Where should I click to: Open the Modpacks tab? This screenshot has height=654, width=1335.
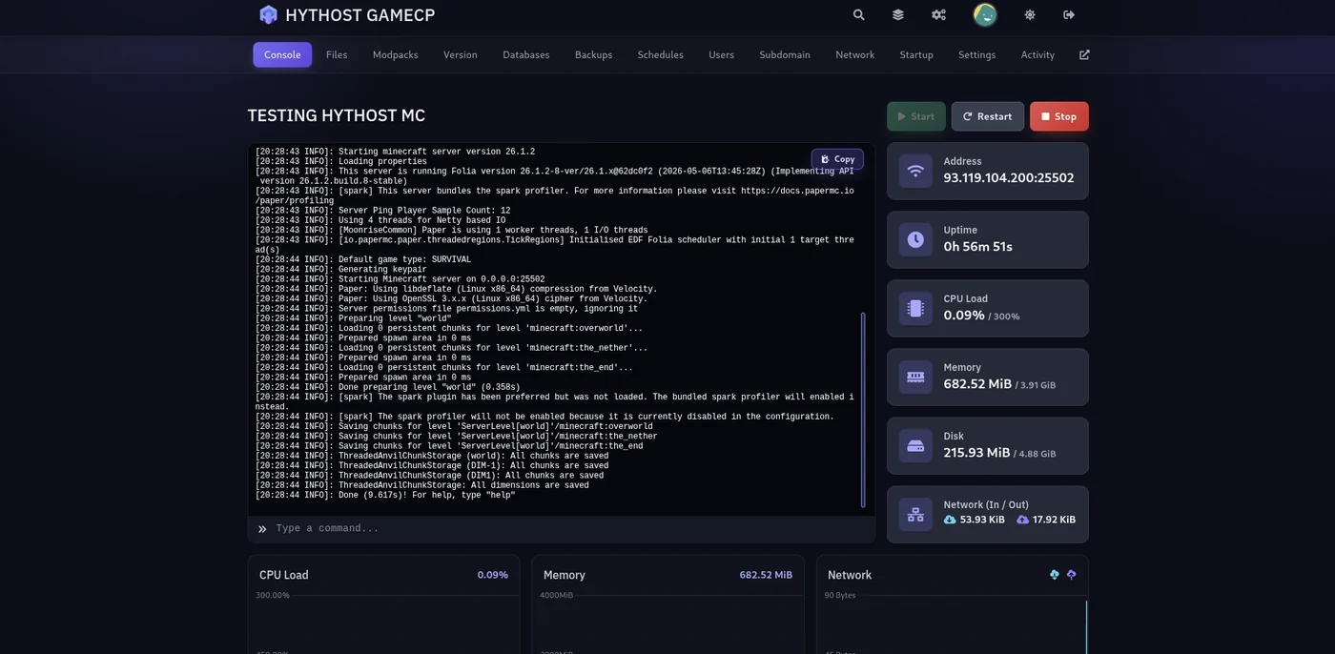(x=396, y=54)
